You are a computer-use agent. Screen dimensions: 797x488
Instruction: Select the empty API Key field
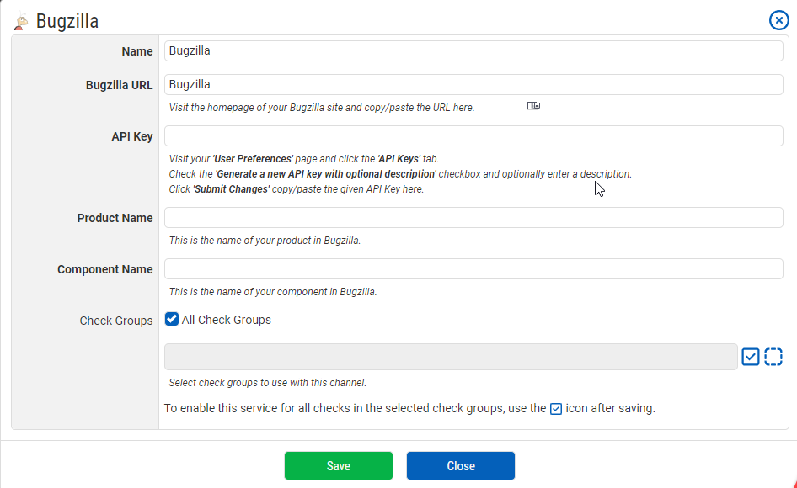473,136
